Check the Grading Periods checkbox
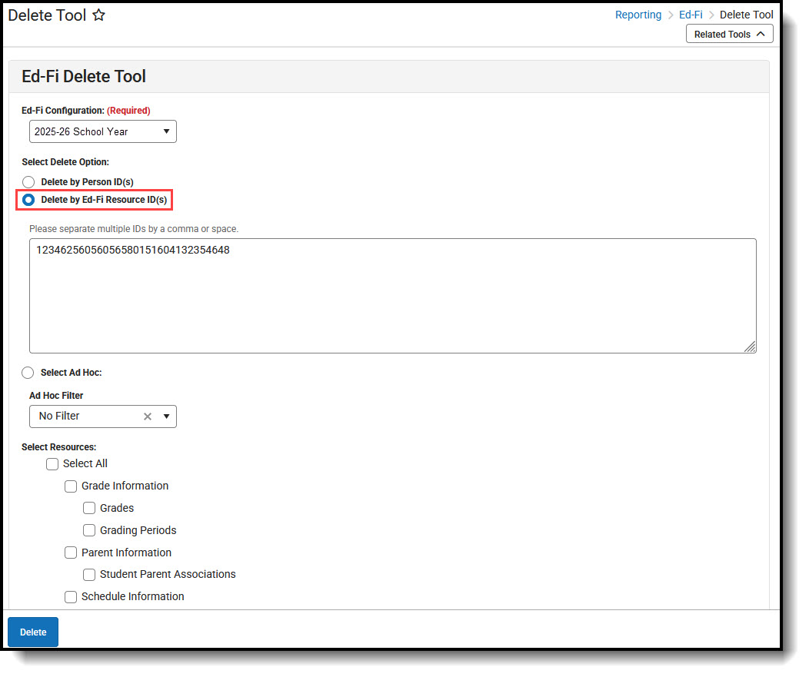809x677 pixels. click(x=89, y=530)
